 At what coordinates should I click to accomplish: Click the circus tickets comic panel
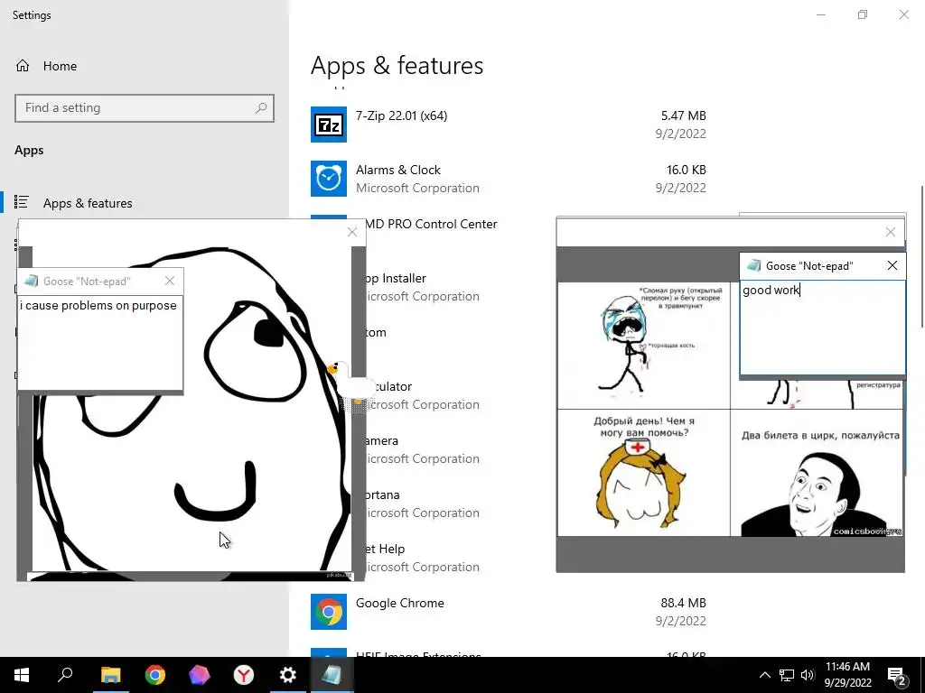817,473
